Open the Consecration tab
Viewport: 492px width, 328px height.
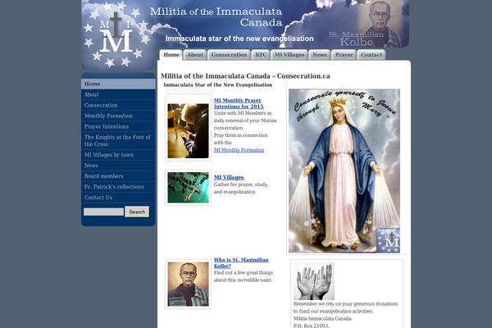pyautogui.click(x=229, y=55)
